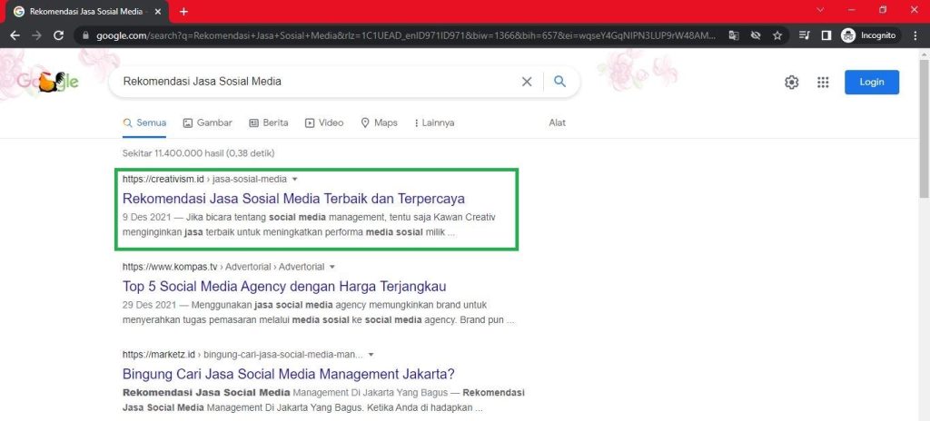Switch to the Maps tab
The image size is (930, 421).
(x=379, y=122)
